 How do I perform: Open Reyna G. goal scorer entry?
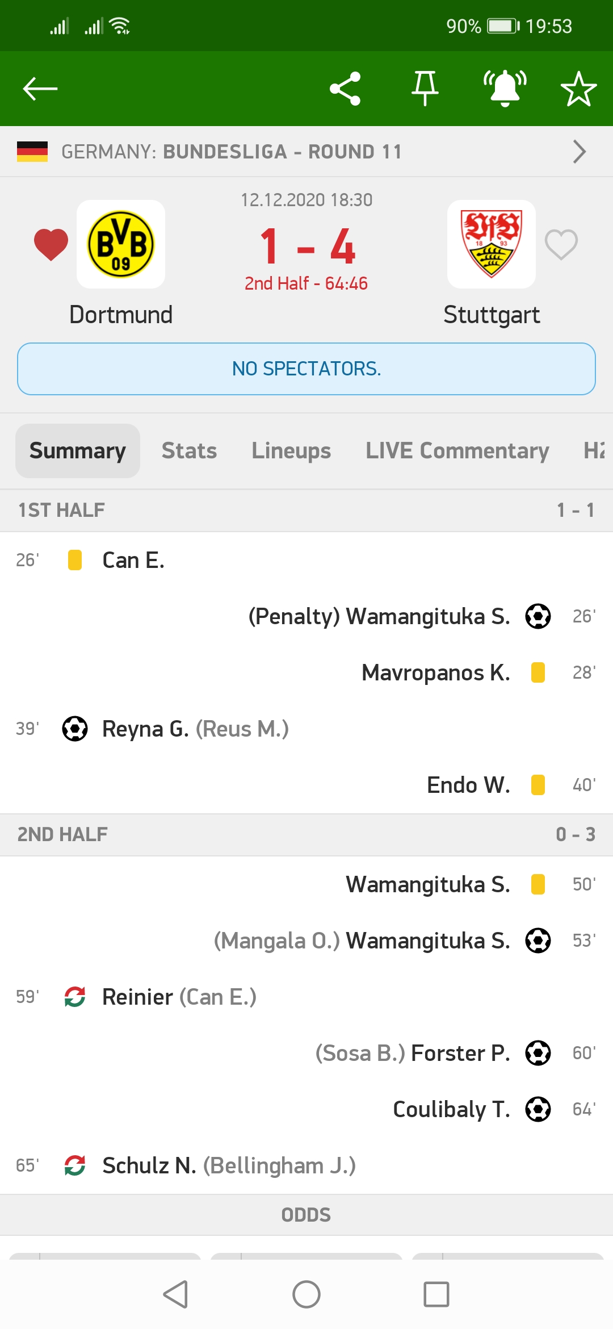click(x=145, y=729)
